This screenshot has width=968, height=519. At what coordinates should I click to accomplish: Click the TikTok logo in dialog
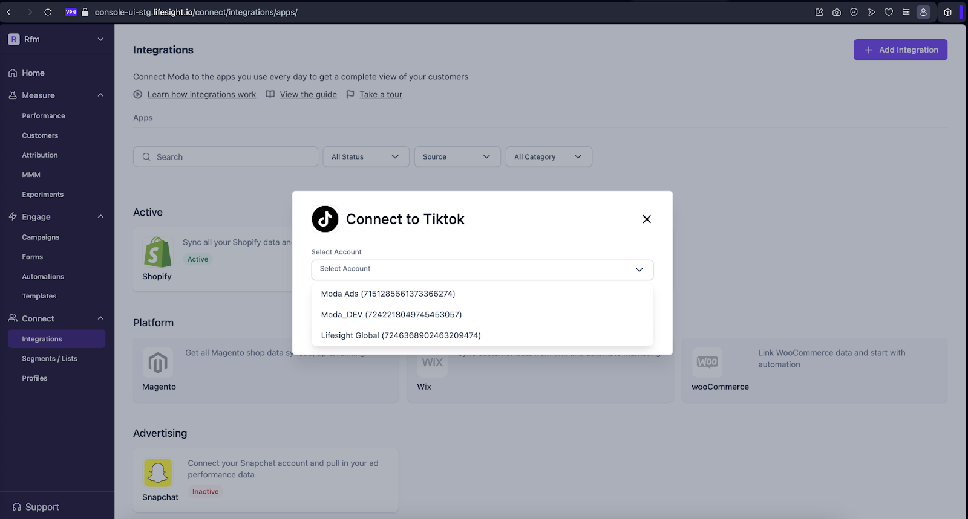tap(325, 219)
